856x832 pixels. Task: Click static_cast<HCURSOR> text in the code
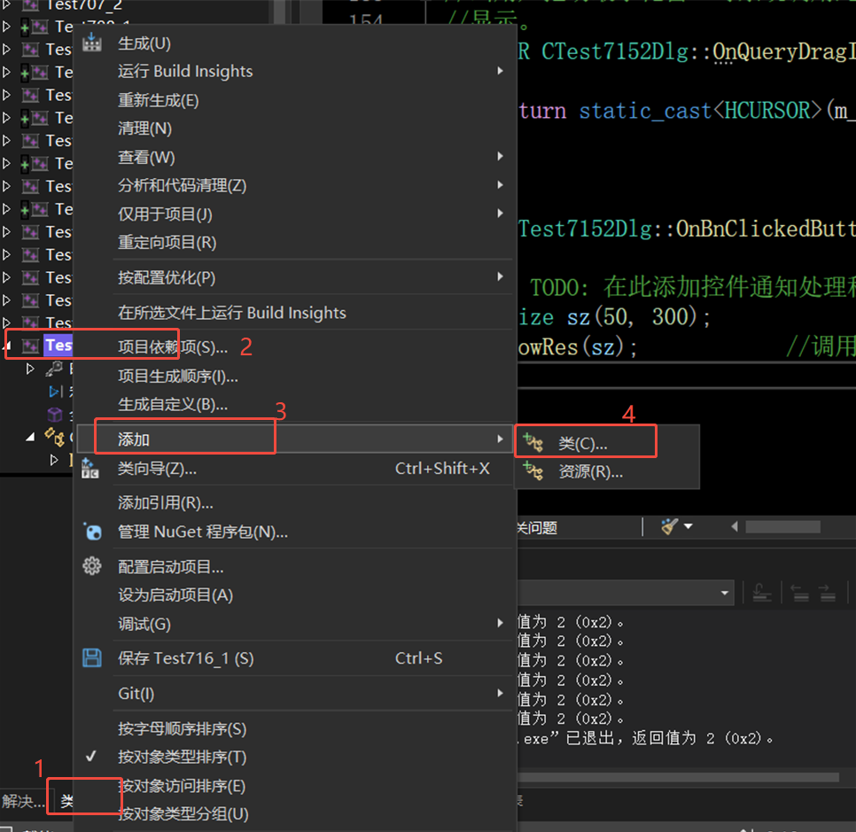700,111
